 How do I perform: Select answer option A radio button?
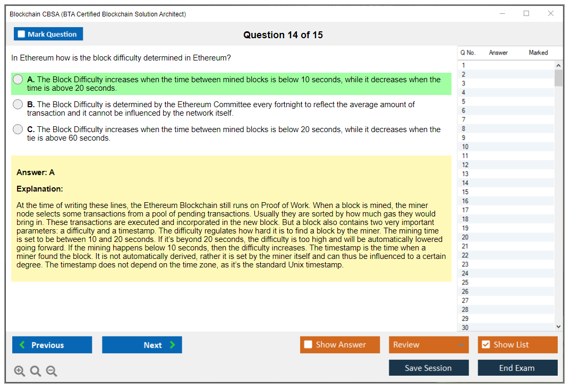[18, 80]
